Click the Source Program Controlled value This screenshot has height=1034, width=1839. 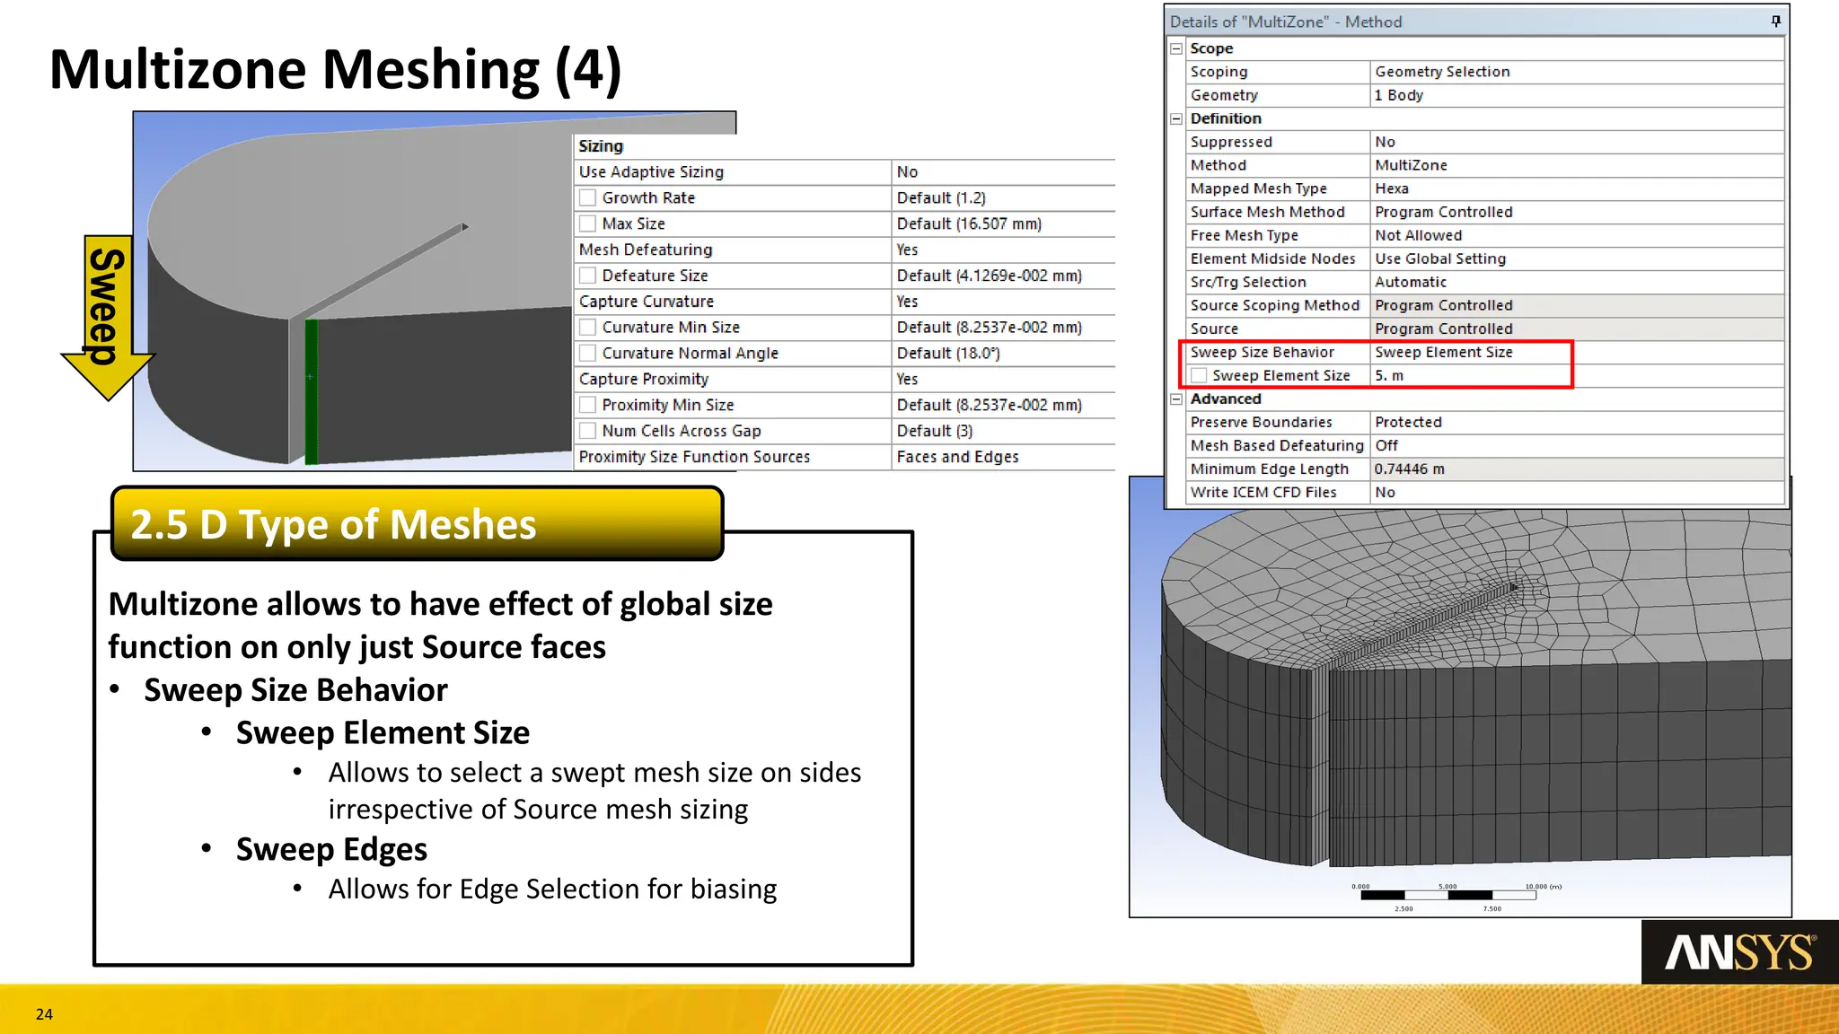[x=1576, y=329]
